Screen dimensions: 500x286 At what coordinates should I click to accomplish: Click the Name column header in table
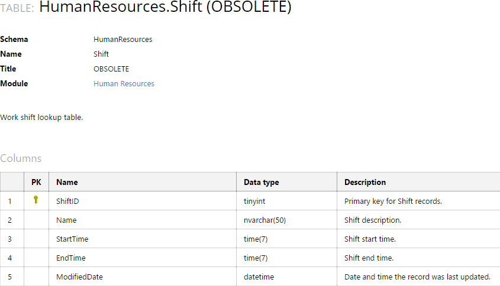pyautogui.click(x=67, y=182)
